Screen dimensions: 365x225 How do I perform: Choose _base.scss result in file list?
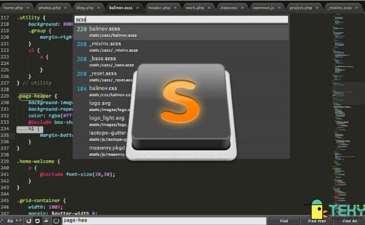181,62
